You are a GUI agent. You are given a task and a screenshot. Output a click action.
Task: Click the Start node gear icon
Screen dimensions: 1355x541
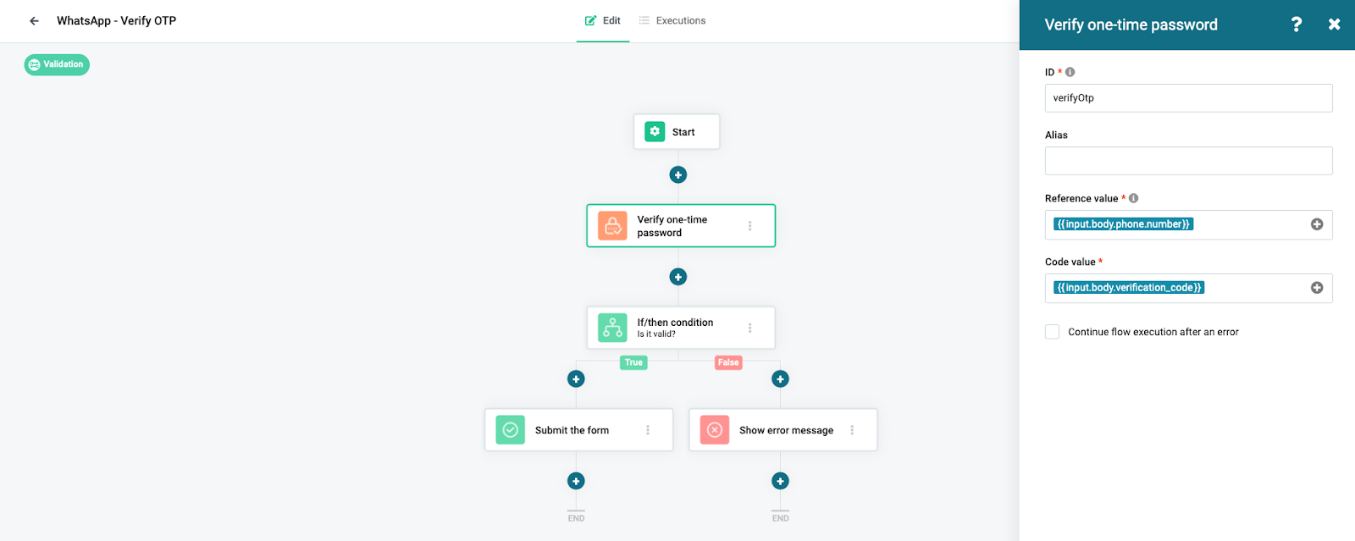(655, 132)
